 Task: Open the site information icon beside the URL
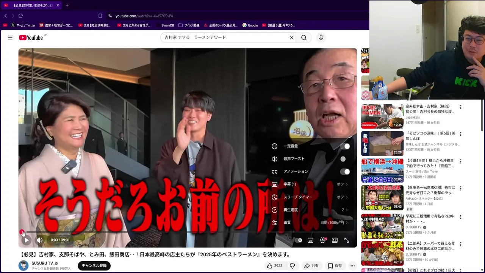[x=110, y=16]
